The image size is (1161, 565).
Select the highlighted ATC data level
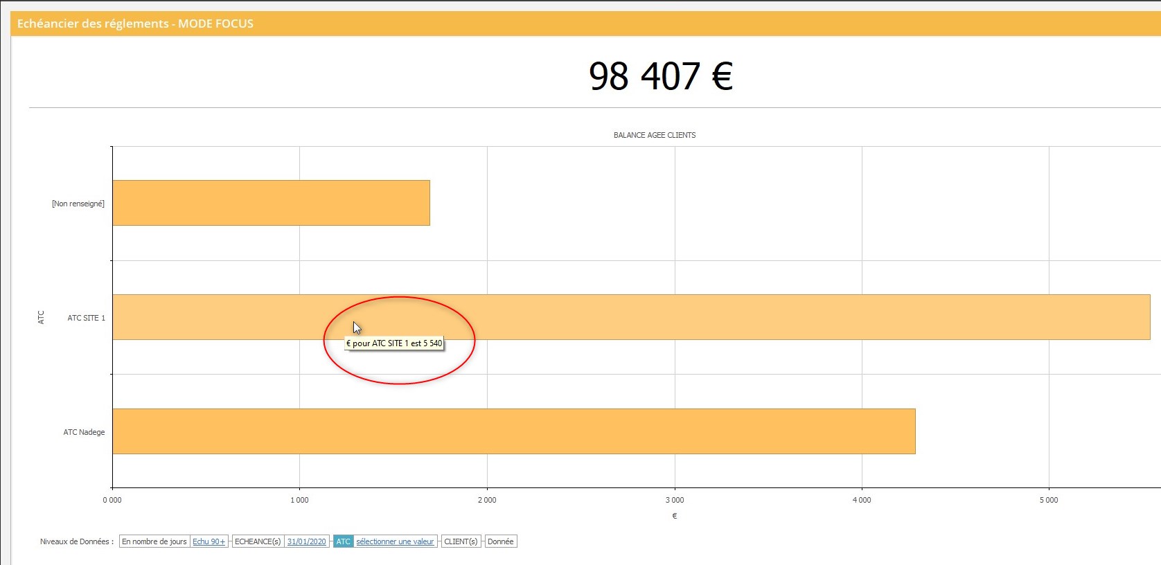(343, 541)
